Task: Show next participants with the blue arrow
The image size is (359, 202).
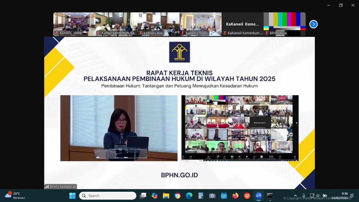Action: tap(313, 24)
